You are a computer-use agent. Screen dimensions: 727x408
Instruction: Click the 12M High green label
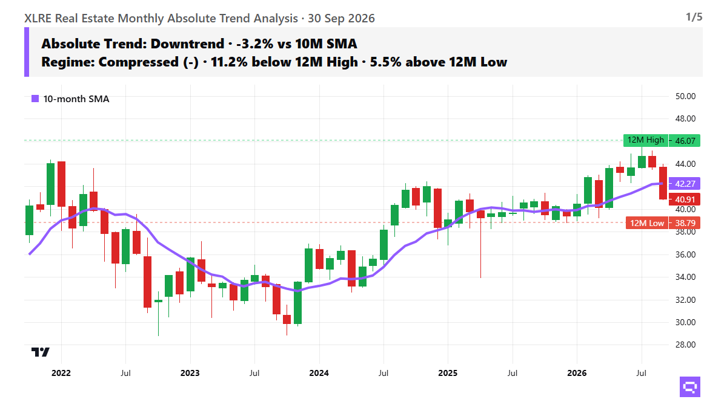point(646,140)
